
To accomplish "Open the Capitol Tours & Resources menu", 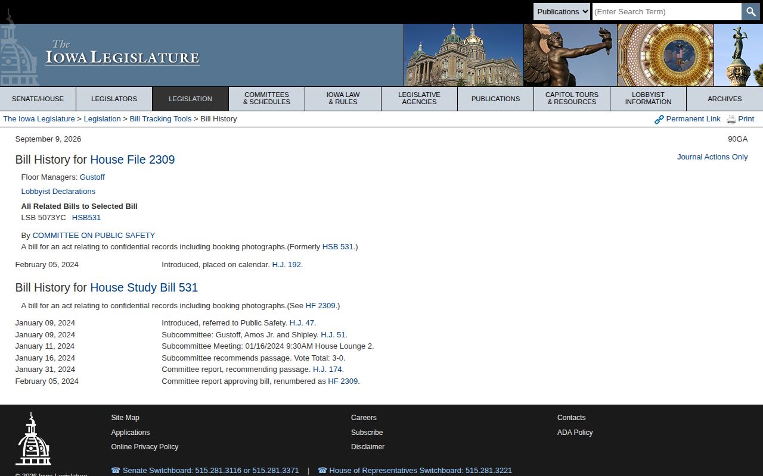I will click(572, 99).
